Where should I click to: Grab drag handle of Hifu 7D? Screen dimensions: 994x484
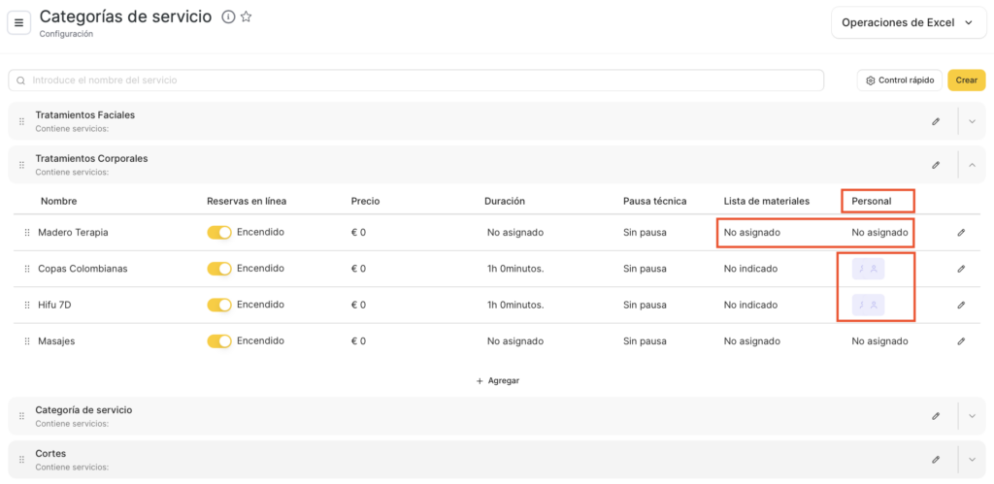27,306
